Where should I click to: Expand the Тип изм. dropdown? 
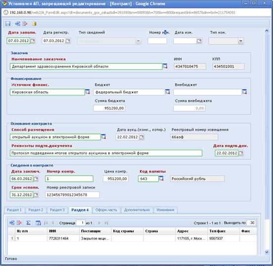click(x=241, y=41)
